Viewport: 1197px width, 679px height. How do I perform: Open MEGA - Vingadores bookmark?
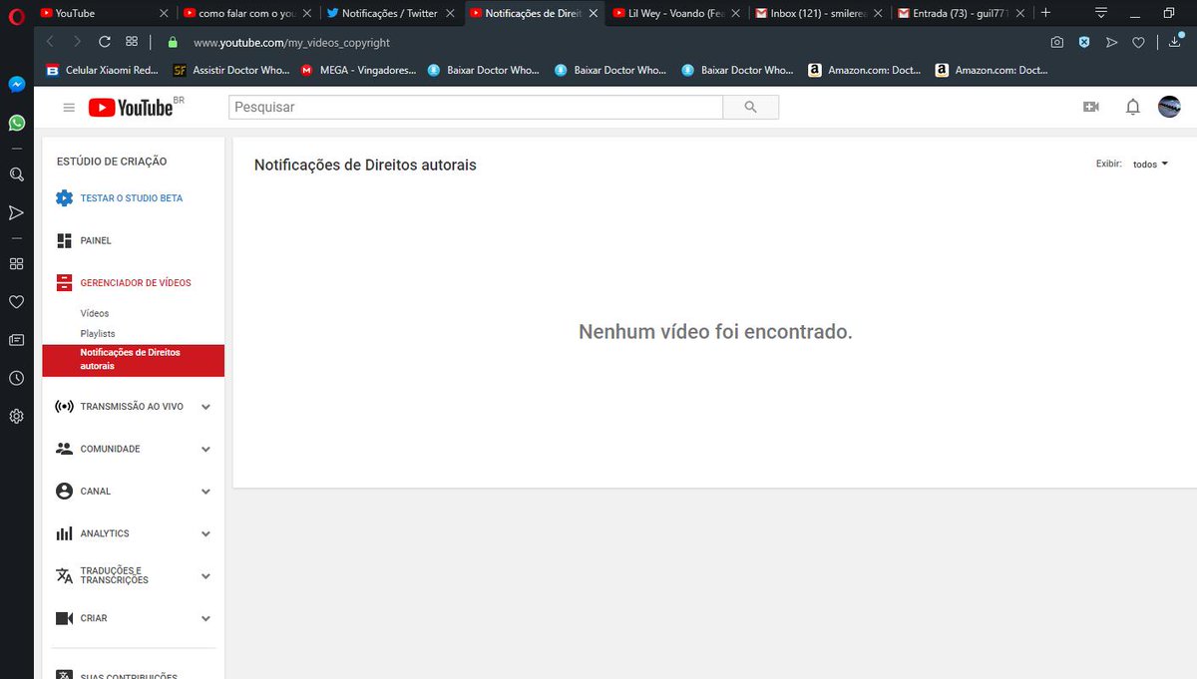coord(358,71)
